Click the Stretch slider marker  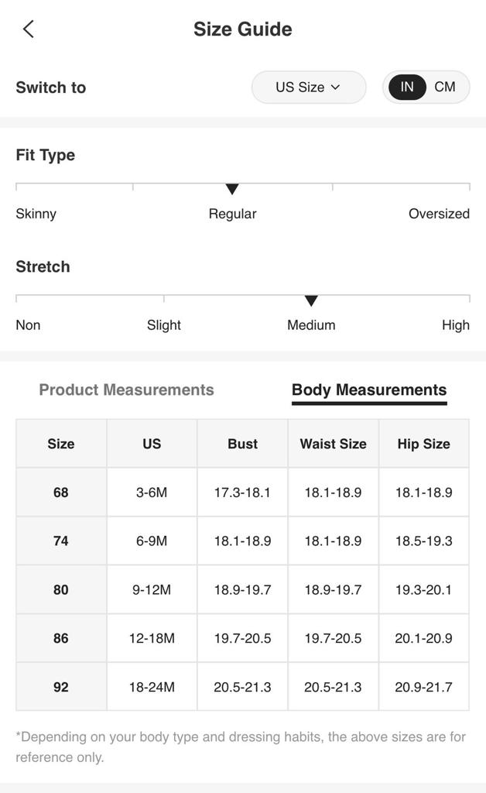pyautogui.click(x=311, y=300)
